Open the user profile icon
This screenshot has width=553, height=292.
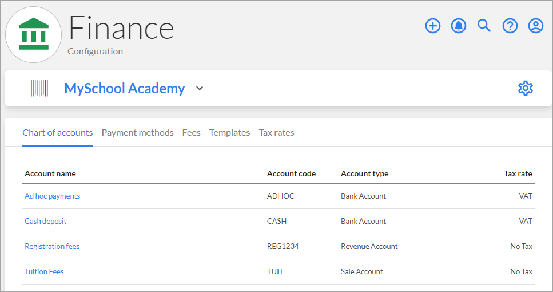[536, 26]
